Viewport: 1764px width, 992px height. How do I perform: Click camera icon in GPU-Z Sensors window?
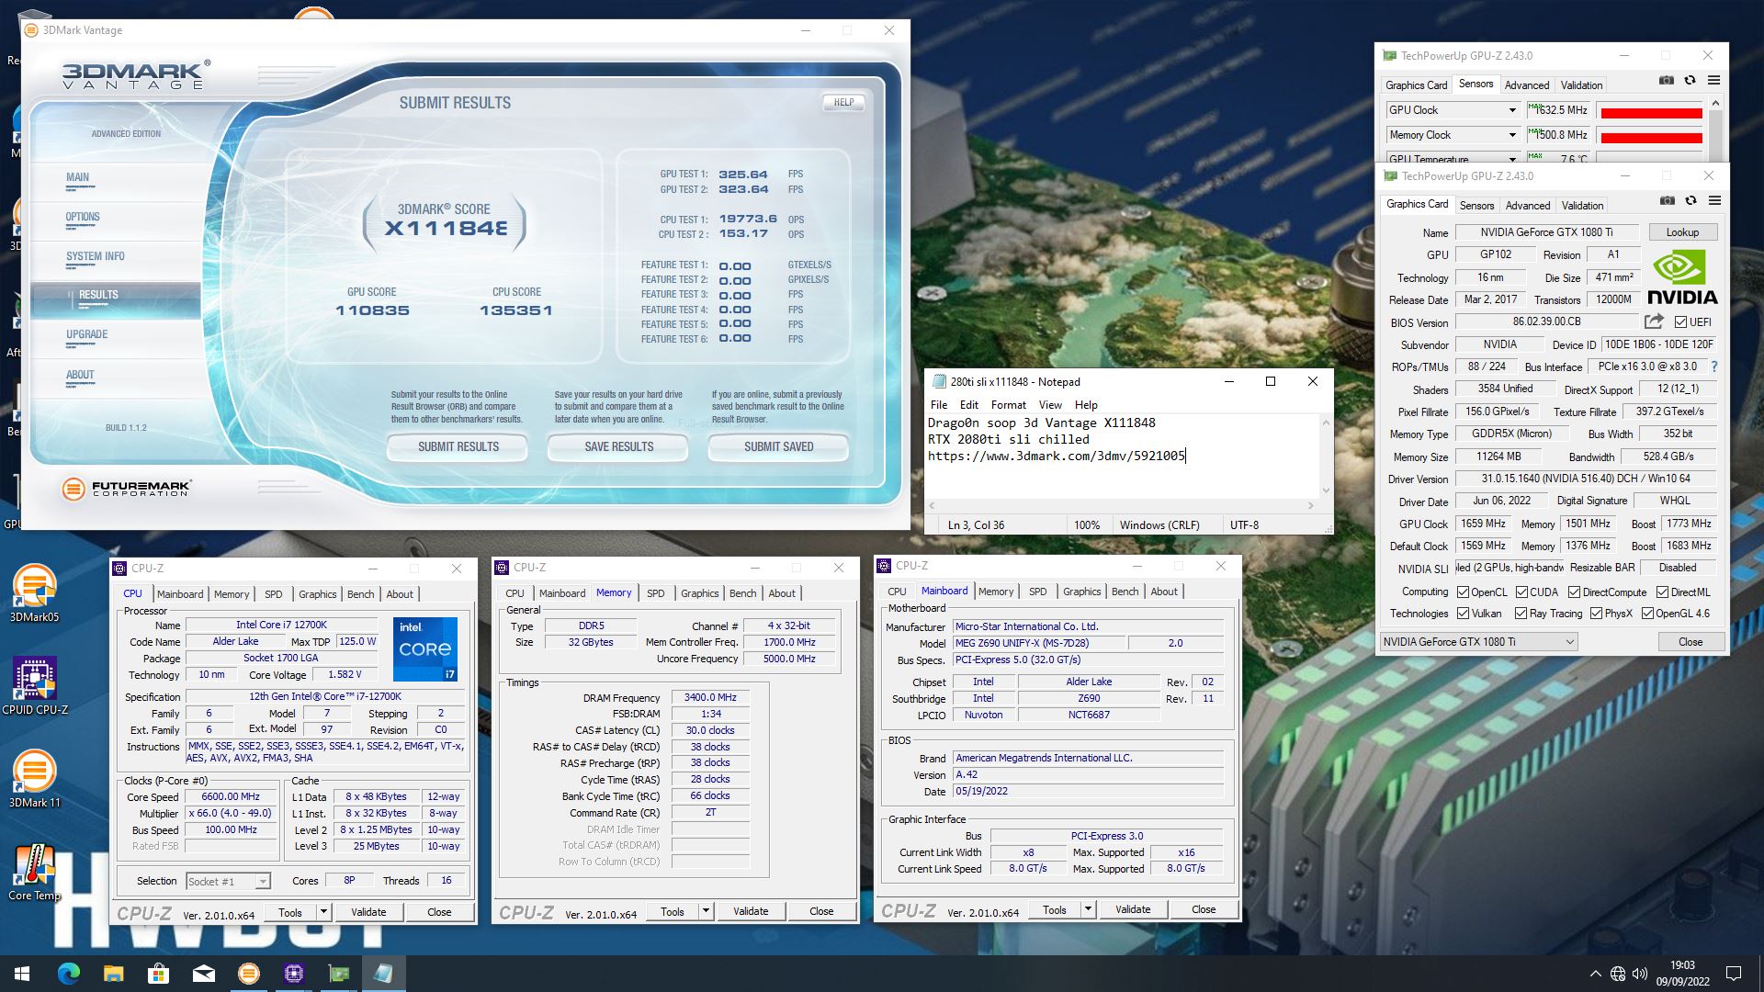(1667, 81)
